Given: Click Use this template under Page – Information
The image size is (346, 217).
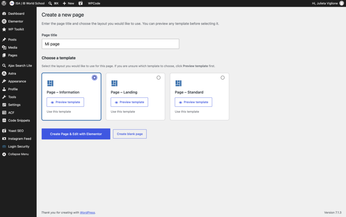Looking at the screenshot, I should [59, 112].
